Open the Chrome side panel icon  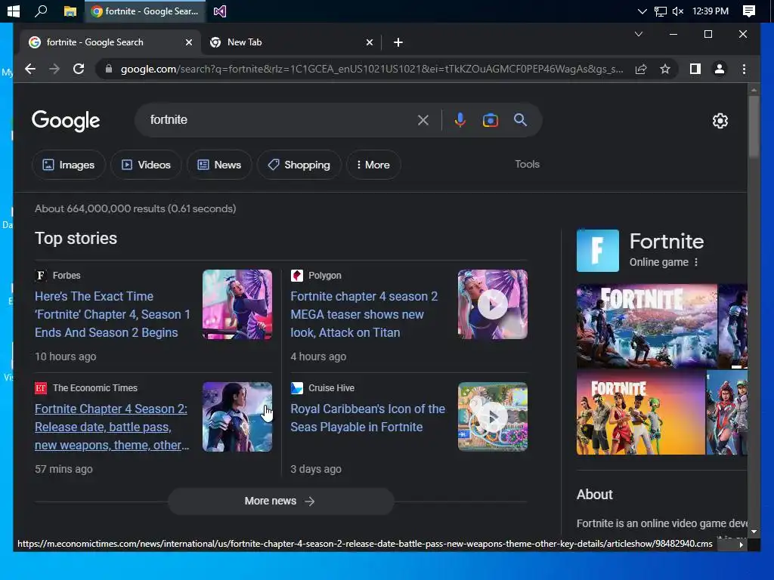[x=695, y=69]
